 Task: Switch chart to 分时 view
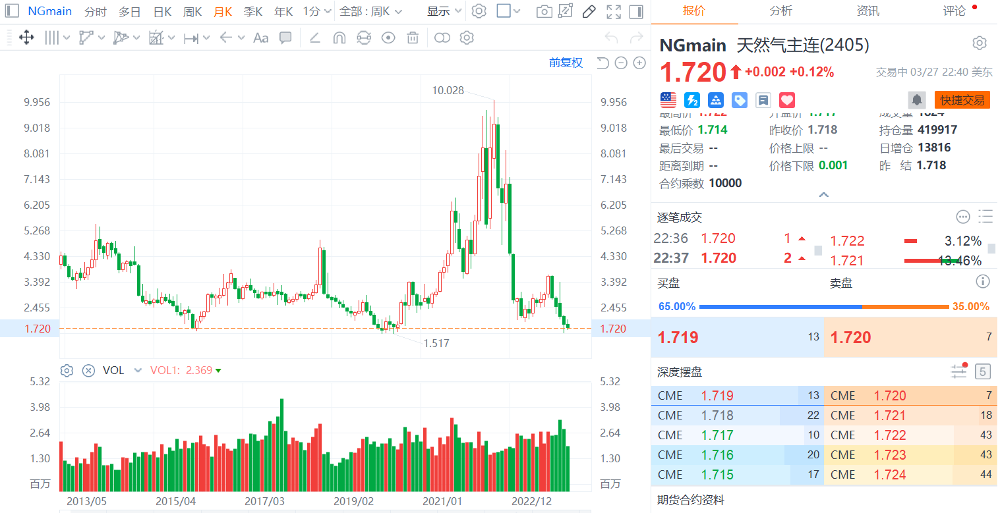[x=96, y=11]
